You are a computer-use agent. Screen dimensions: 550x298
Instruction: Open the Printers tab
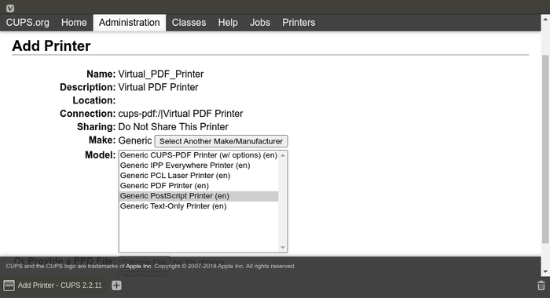(x=299, y=23)
